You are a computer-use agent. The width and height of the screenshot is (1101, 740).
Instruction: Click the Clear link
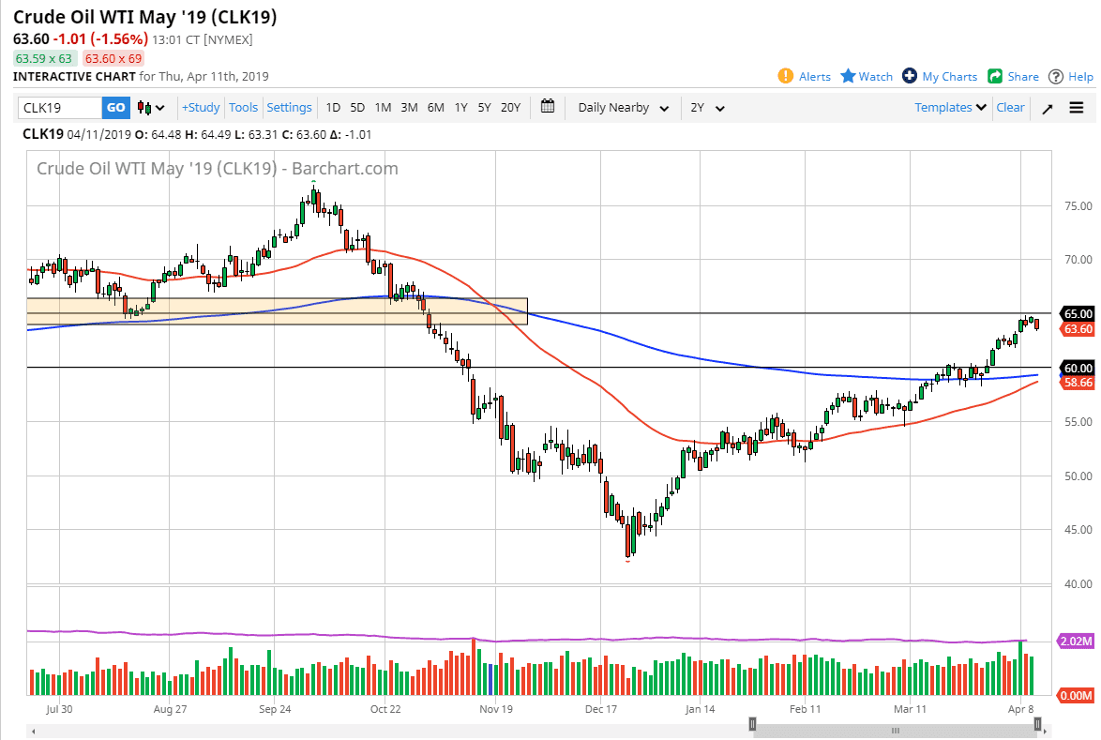(x=1010, y=107)
